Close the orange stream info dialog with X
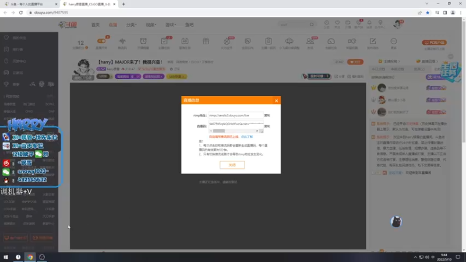 point(276,101)
